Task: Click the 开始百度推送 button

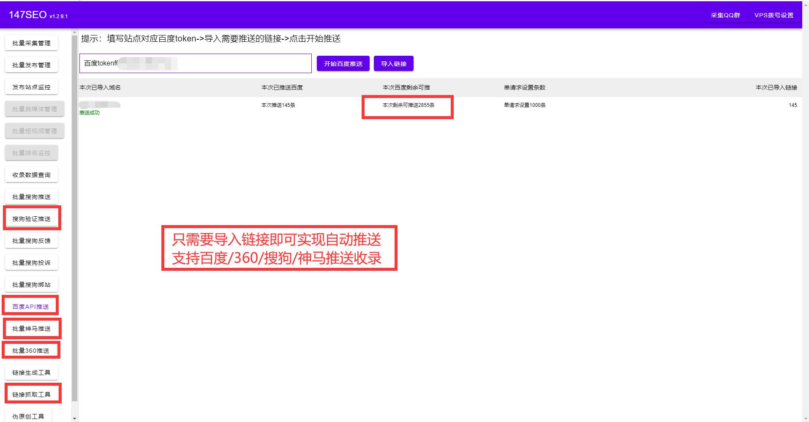Action: coord(343,63)
